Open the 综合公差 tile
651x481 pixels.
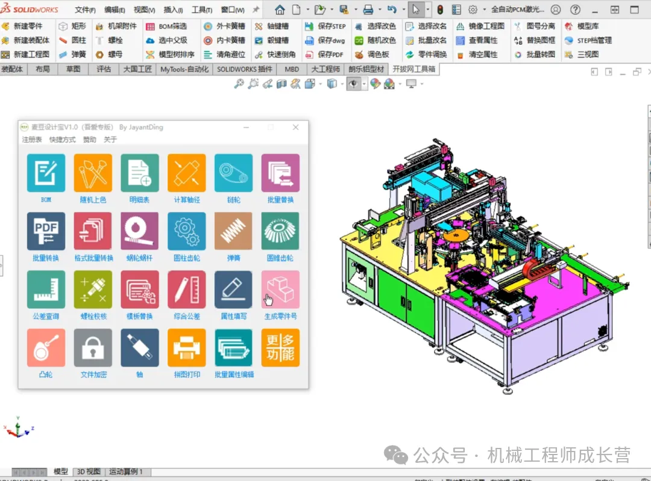tap(187, 290)
